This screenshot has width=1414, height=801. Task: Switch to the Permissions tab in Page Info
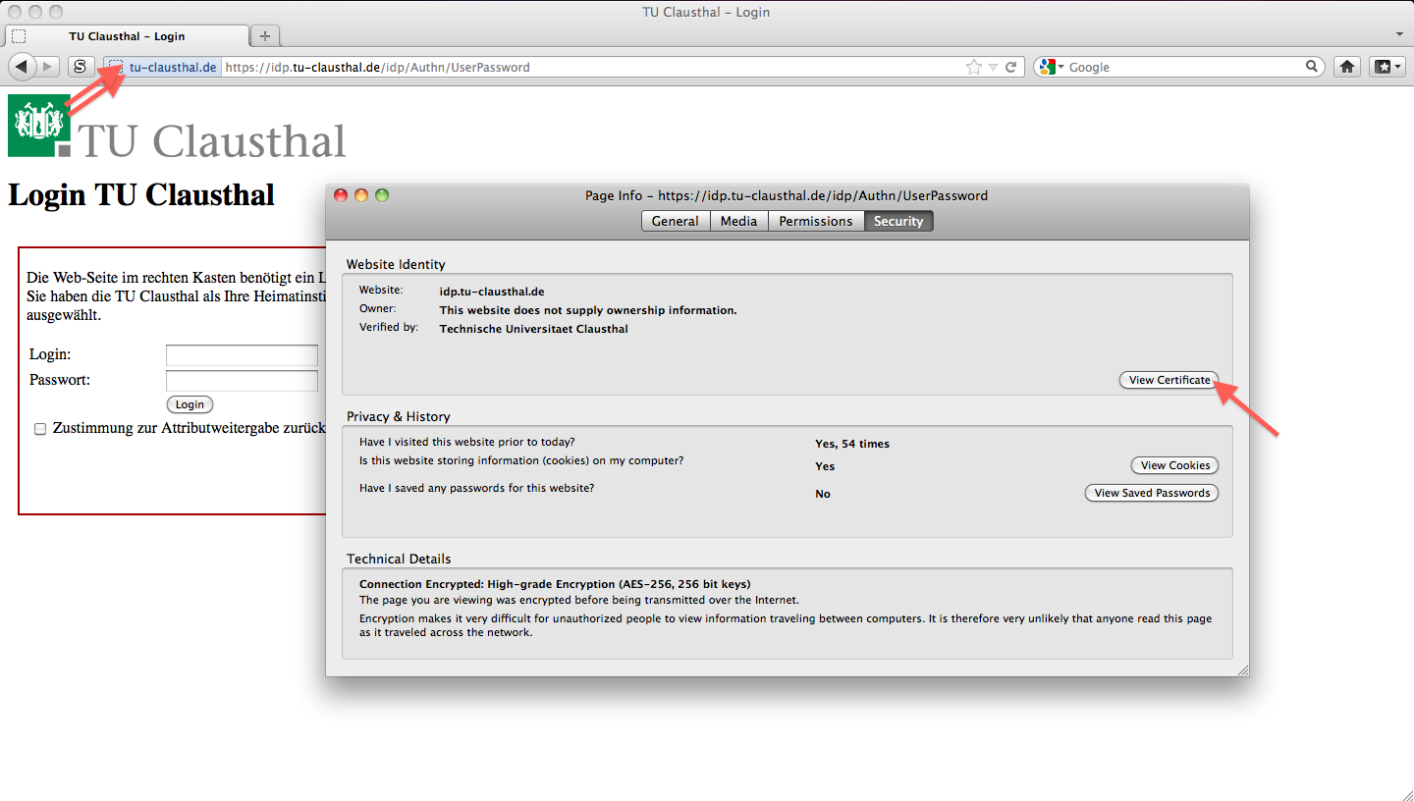(815, 221)
